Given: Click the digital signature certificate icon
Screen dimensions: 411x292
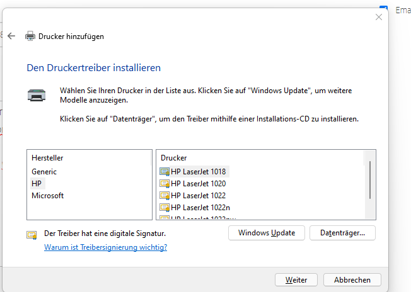Looking at the screenshot, I should click(32, 234).
